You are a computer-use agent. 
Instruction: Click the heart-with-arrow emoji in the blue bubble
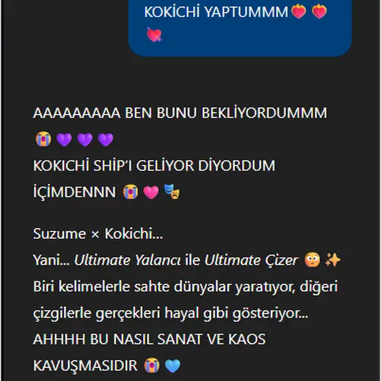click(x=154, y=34)
